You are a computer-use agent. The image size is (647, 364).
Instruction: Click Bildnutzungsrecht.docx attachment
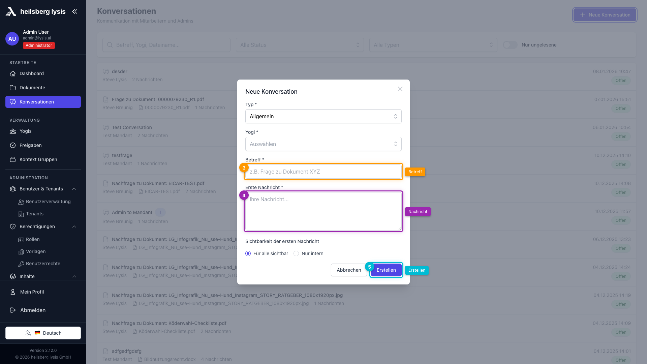pos(166,359)
